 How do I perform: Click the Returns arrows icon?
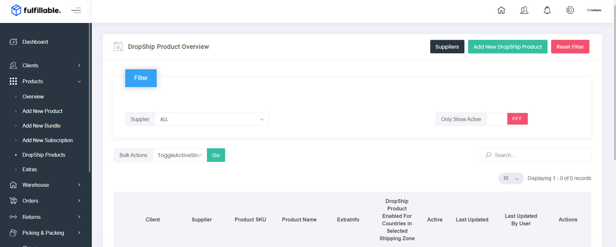[13, 217]
